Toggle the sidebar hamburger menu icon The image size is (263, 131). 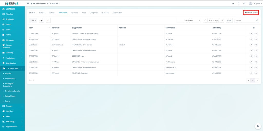coord(28,4)
